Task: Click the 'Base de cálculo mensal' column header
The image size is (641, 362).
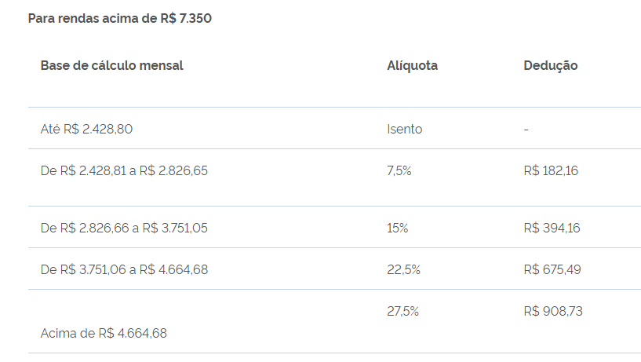Action: pyautogui.click(x=111, y=65)
